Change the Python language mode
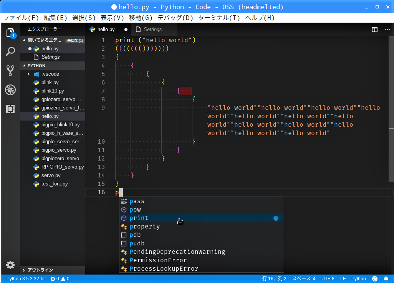The width and height of the screenshot is (394, 283). pos(358,279)
